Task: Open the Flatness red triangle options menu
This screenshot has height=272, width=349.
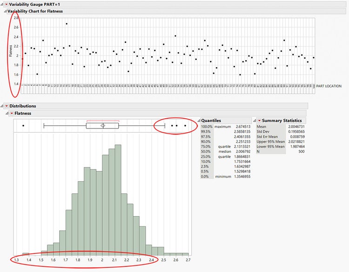Action: tap(12, 113)
